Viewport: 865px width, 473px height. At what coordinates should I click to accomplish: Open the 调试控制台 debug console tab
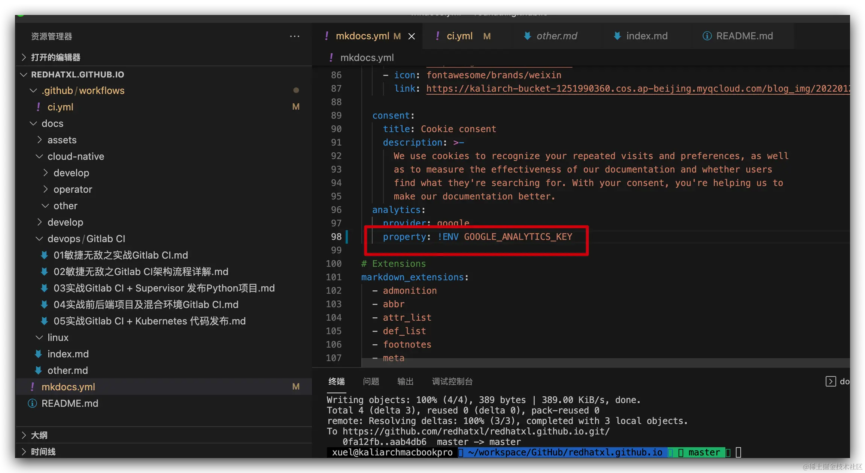452,381
